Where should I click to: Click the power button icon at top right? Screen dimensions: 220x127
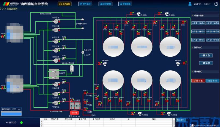(x=216, y=4)
